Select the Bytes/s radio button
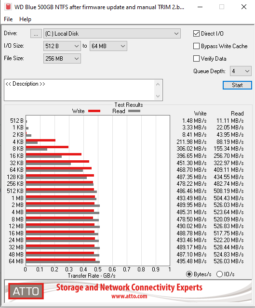Viewport: 255px width, 308px height. 189,274
